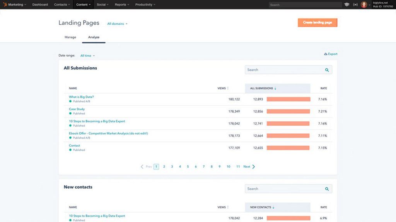The width and height of the screenshot is (396, 222).
Task: Open the Academy graduation cap icon
Action: point(347,4)
